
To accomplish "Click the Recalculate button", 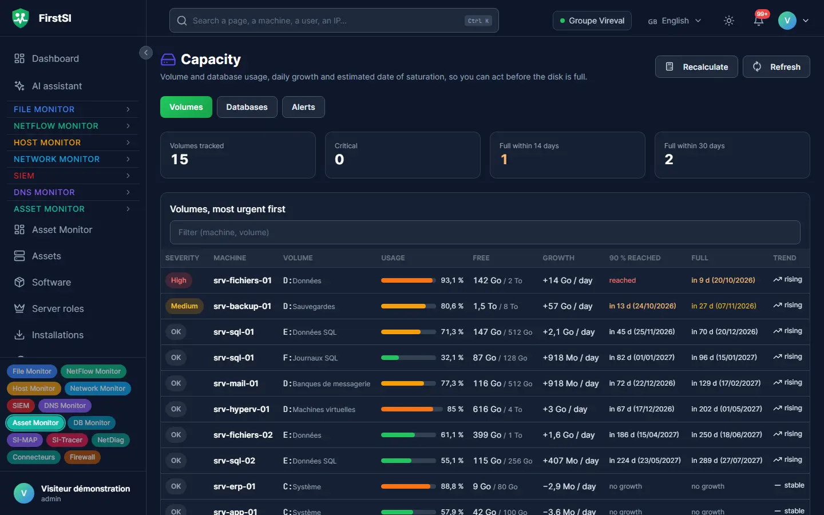I will [x=696, y=67].
